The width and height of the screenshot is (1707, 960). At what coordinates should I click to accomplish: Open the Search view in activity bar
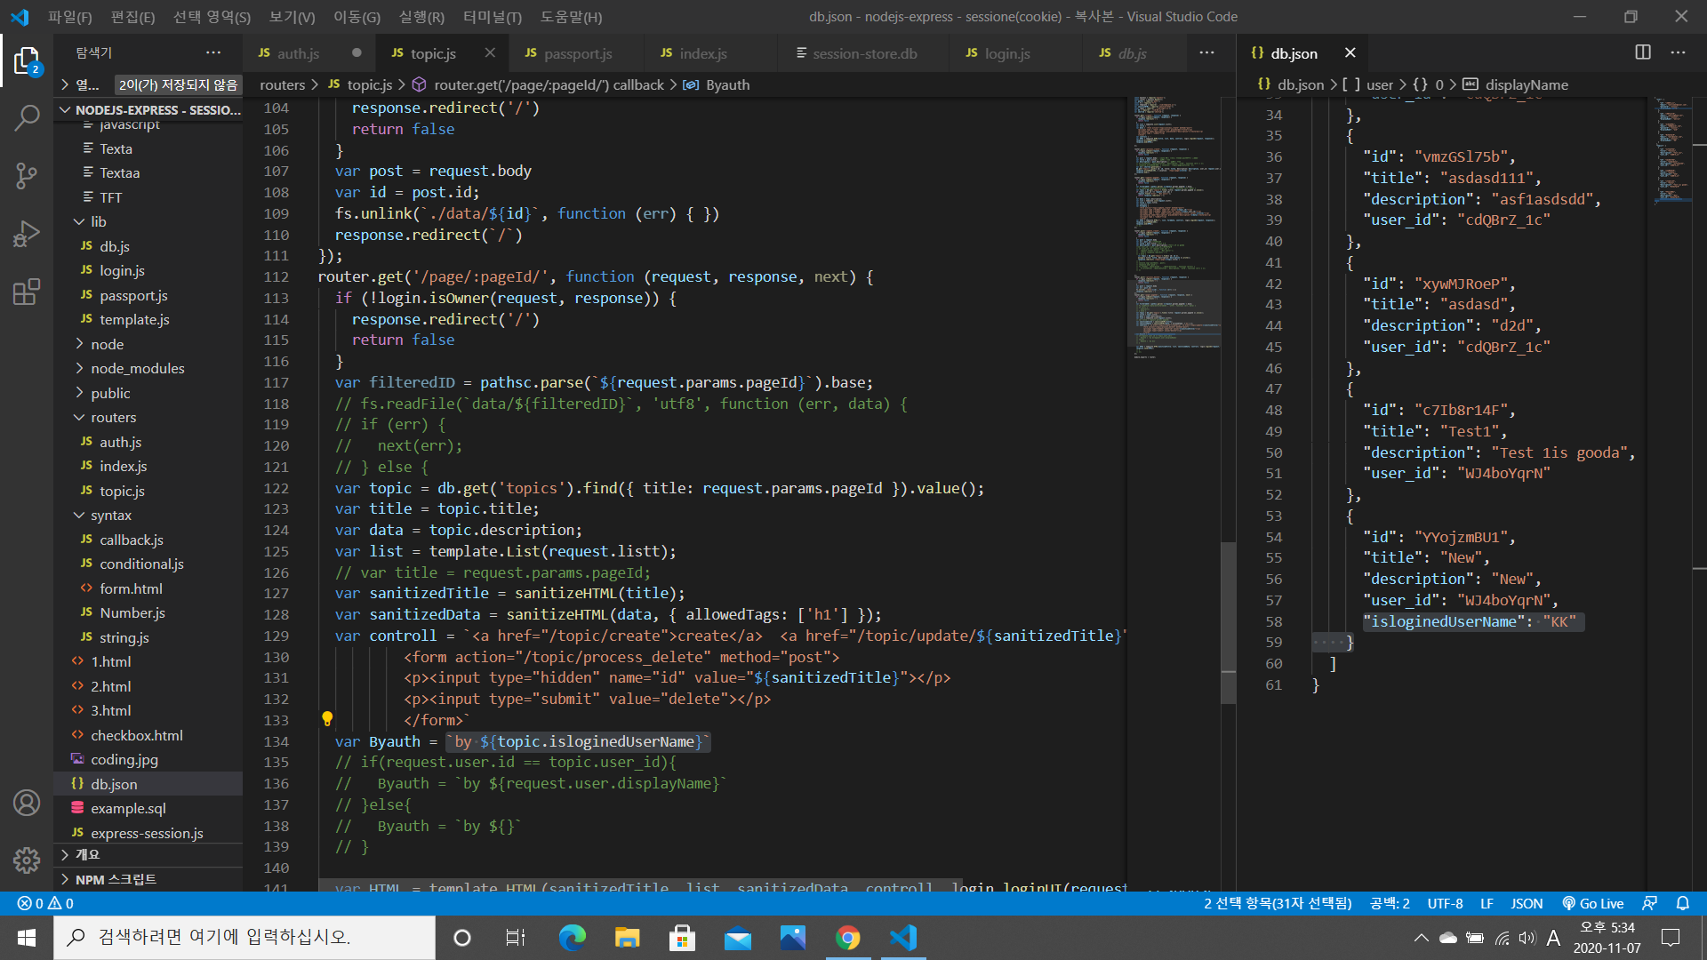coord(27,117)
